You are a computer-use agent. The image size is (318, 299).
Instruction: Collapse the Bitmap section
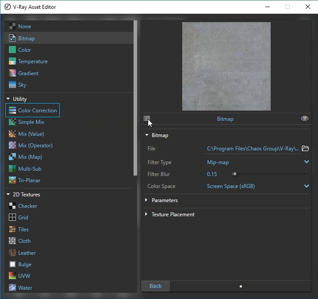(146, 135)
